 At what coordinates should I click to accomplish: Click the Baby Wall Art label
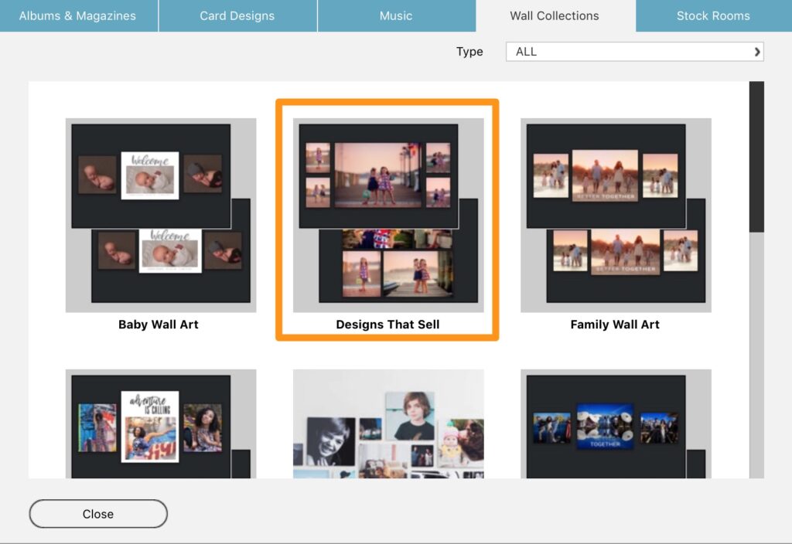click(158, 325)
